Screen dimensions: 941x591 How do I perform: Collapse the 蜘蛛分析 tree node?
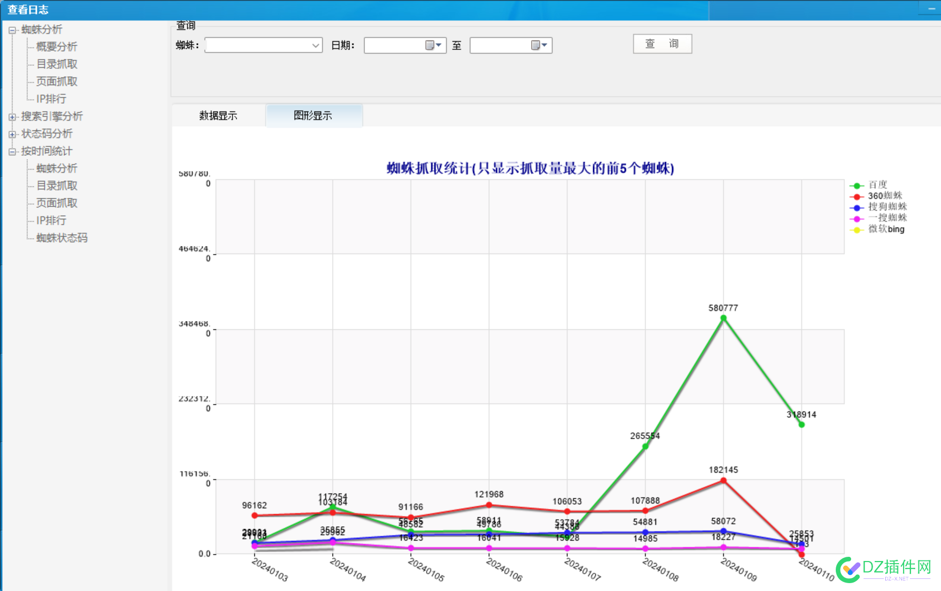(12, 30)
